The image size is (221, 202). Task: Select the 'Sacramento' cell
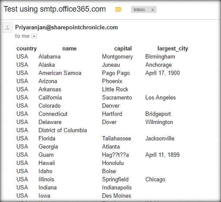point(117,97)
